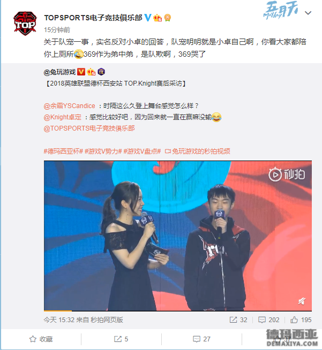Open original post comments icon 202
Image resolution: width=322 pixels, height=350 pixels.
tap(269, 320)
